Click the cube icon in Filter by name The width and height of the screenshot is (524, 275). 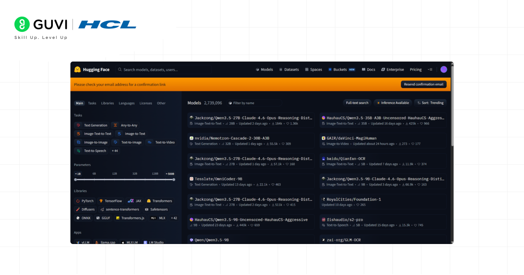(x=230, y=103)
